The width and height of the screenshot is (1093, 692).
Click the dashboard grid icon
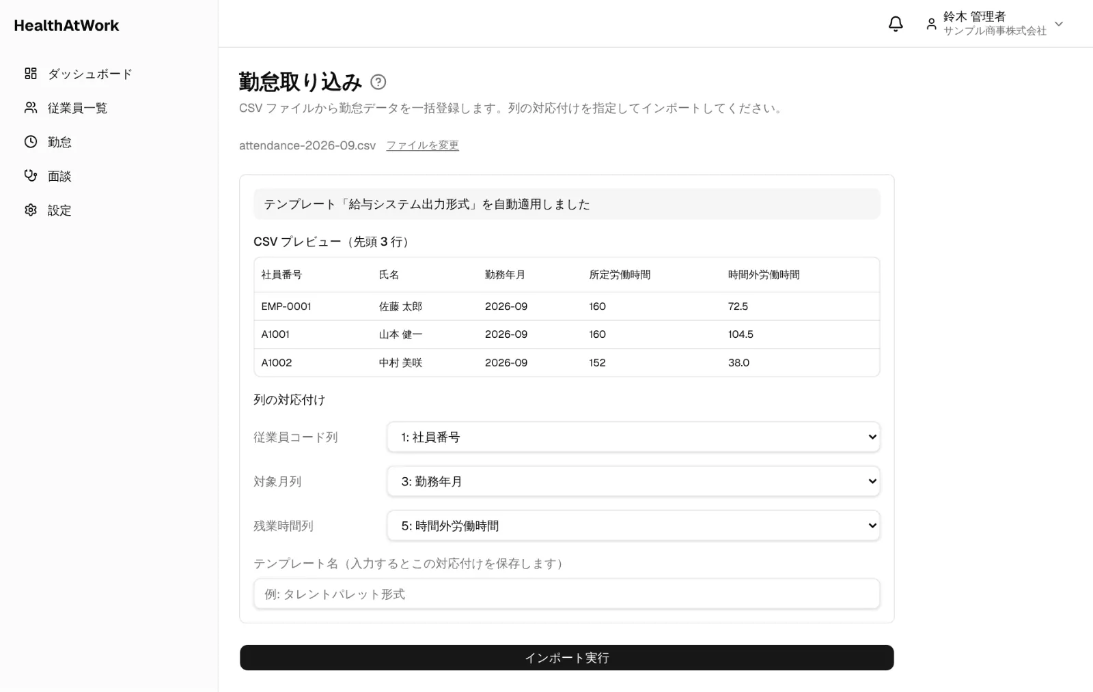31,74
